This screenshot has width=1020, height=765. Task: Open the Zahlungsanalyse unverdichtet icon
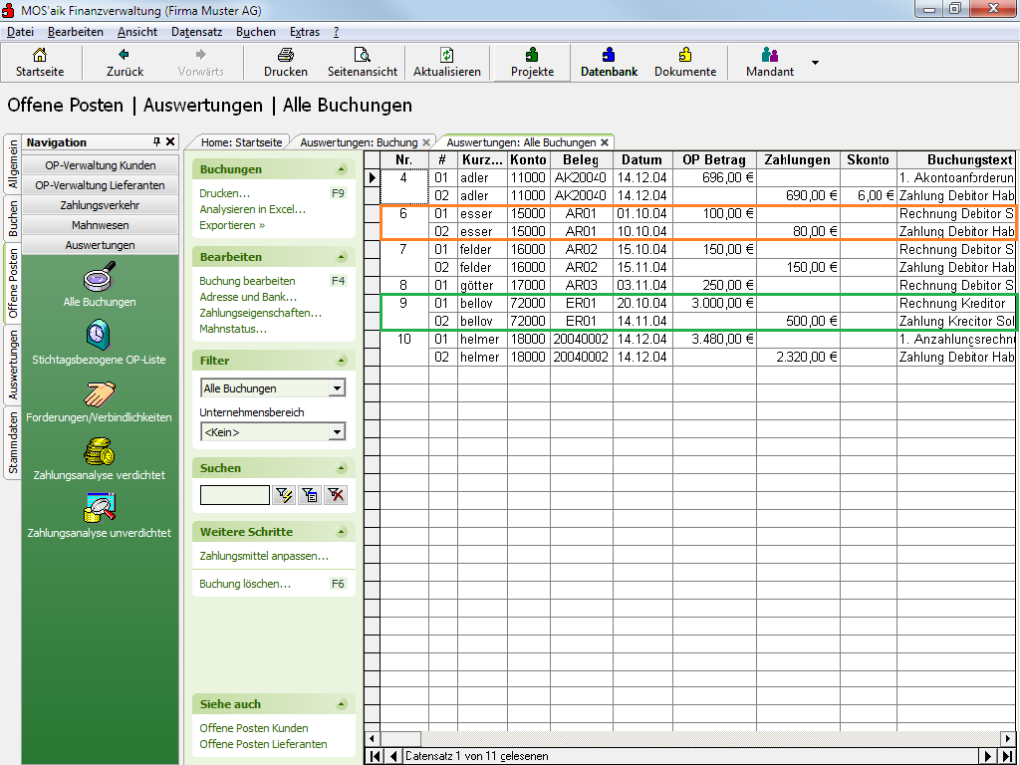coord(100,508)
